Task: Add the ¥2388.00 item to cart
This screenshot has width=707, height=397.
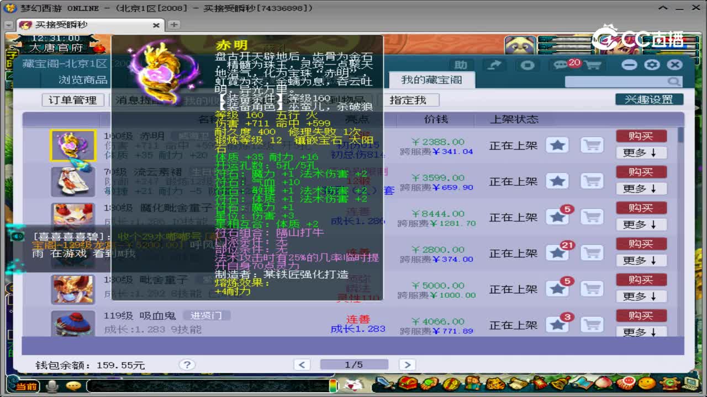Action: (592, 145)
